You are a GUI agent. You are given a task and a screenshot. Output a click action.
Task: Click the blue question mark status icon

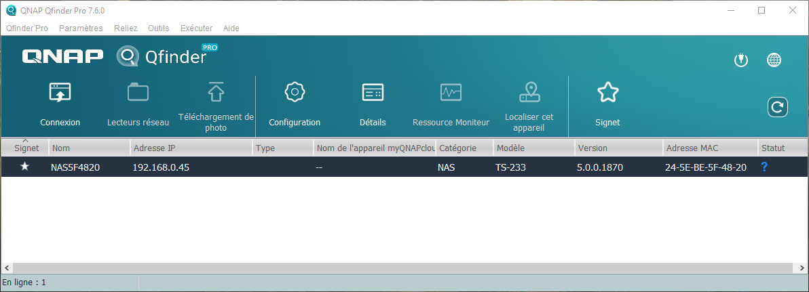764,167
